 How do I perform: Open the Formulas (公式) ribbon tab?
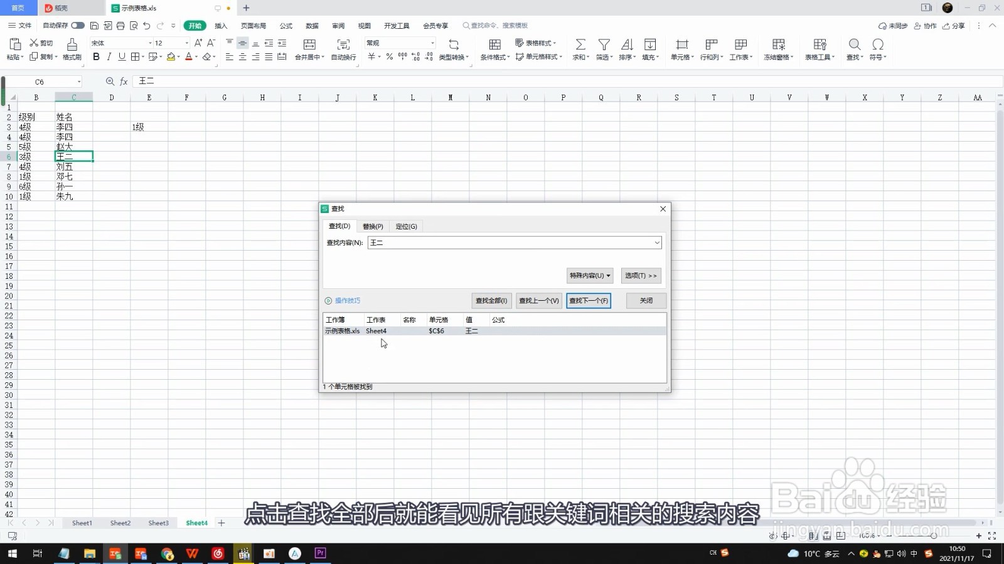286,26
